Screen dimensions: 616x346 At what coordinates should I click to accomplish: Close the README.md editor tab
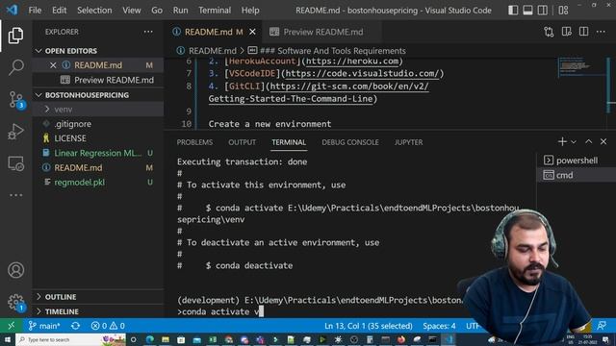pos(252,32)
